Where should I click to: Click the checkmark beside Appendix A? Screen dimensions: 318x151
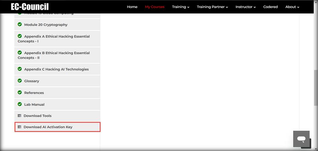[x=20, y=36]
